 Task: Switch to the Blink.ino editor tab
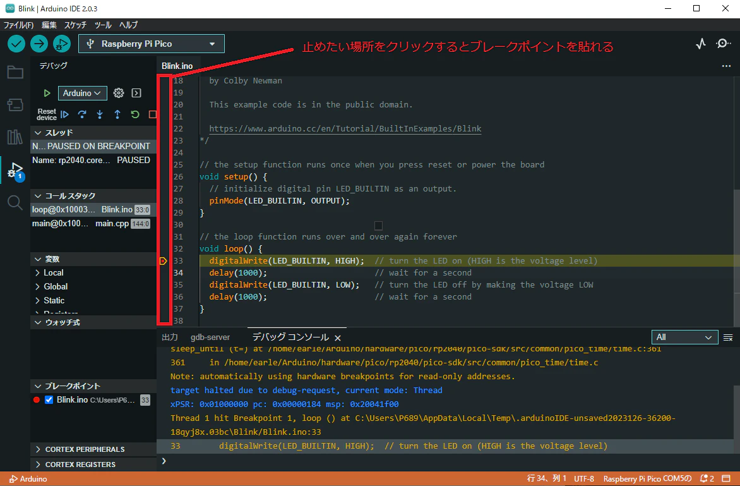[177, 66]
